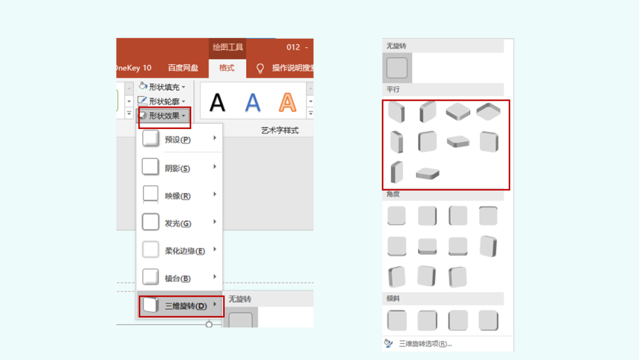Open the 发光(G) submenu
The width and height of the screenshot is (639, 360).
pos(180,223)
